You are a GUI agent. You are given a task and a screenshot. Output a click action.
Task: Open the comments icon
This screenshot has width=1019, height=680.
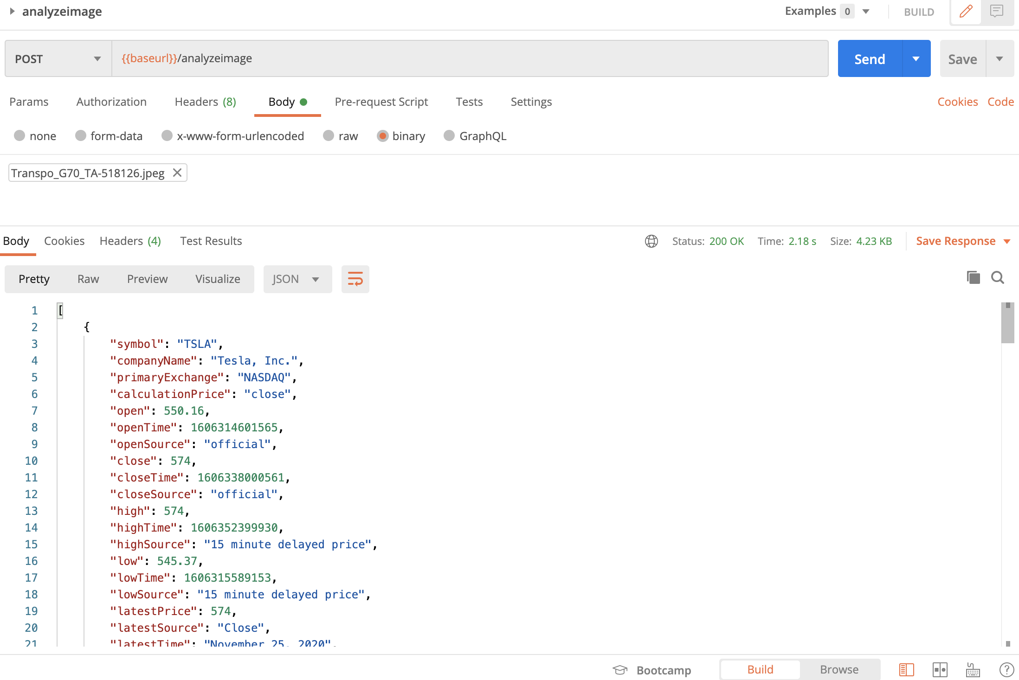[996, 11]
